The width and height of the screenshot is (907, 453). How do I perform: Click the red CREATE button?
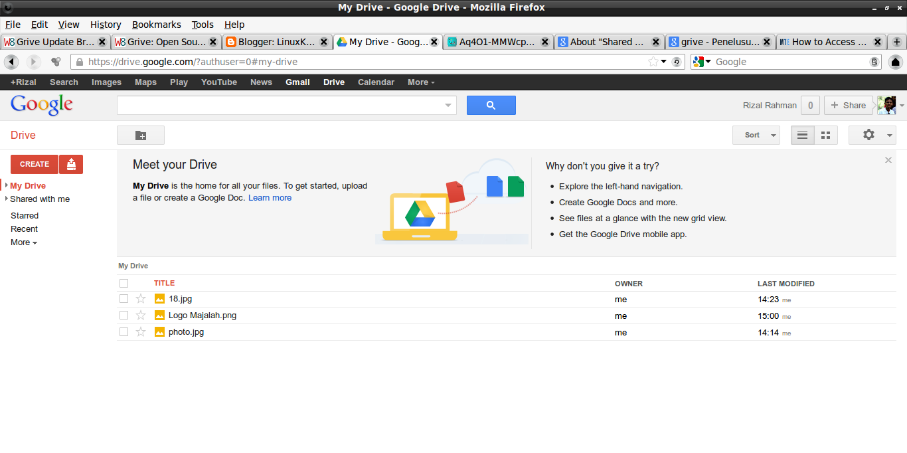(35, 164)
